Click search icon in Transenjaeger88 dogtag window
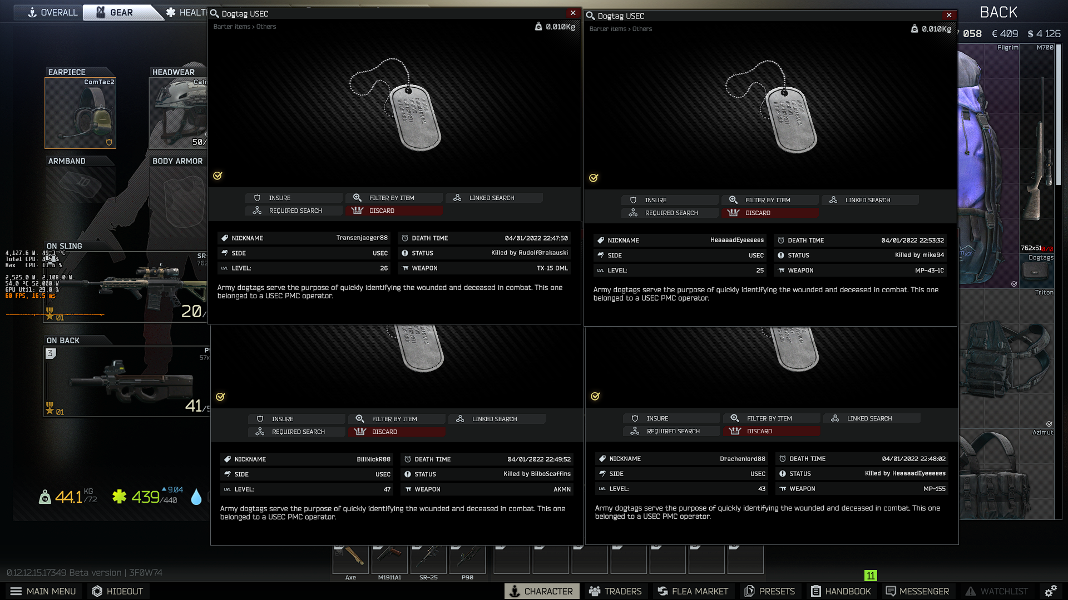Screen dimensions: 1068x600 pyautogui.click(x=214, y=13)
